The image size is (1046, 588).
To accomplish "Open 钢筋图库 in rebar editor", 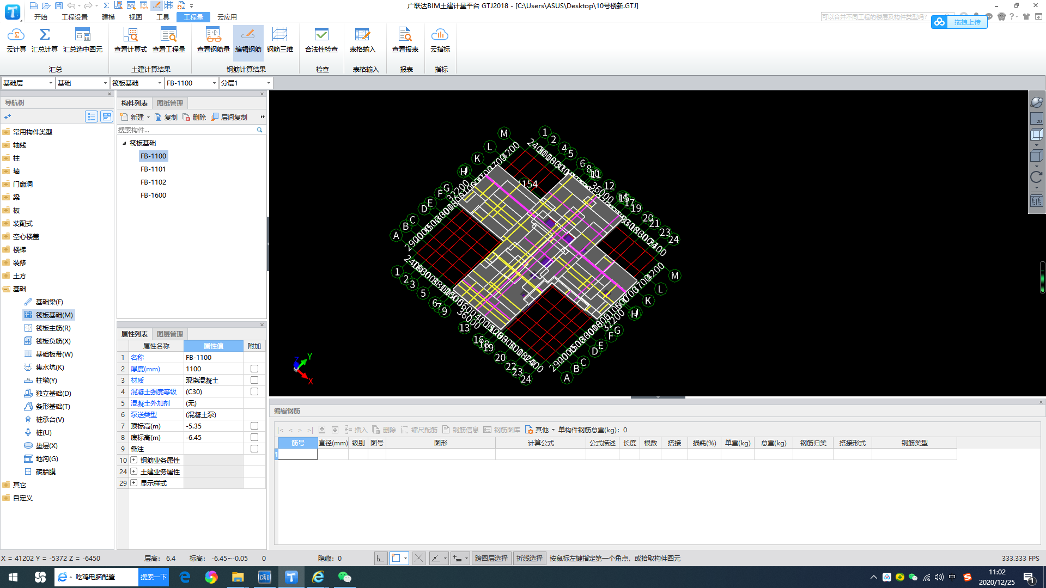I will [502, 430].
